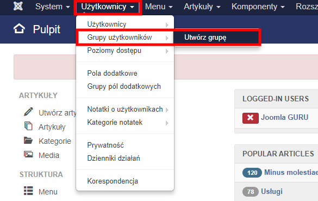Open the Media sidebar link
This screenshot has width=318, height=201.
(49, 155)
